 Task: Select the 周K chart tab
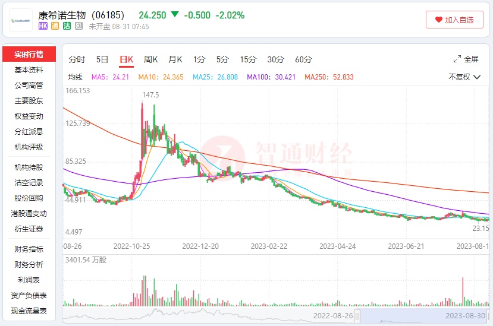150,59
